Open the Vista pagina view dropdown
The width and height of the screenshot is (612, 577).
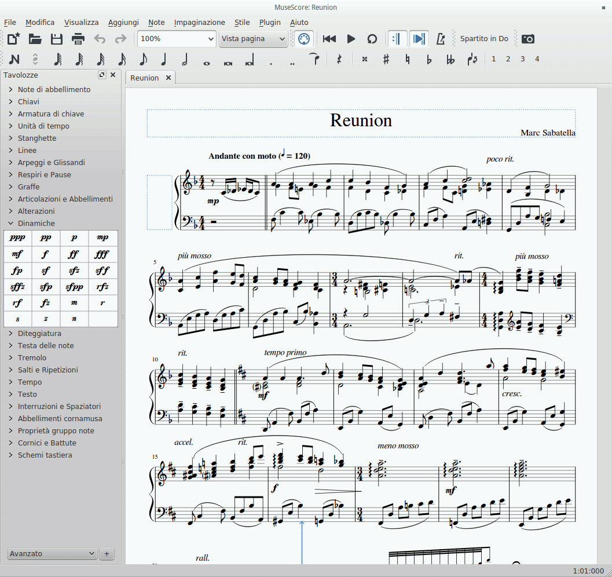[x=253, y=39]
